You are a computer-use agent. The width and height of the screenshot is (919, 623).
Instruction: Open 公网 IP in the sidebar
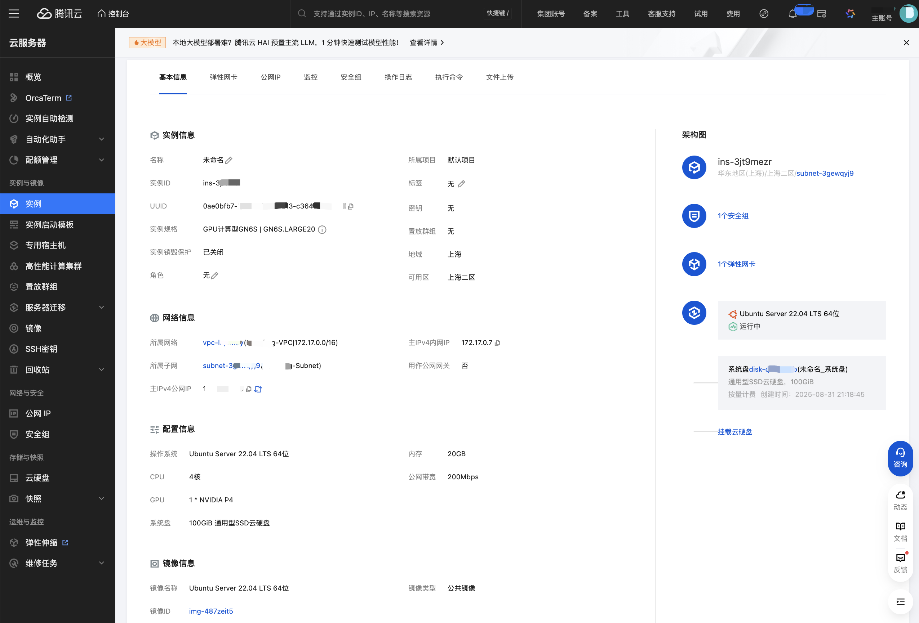pos(57,413)
